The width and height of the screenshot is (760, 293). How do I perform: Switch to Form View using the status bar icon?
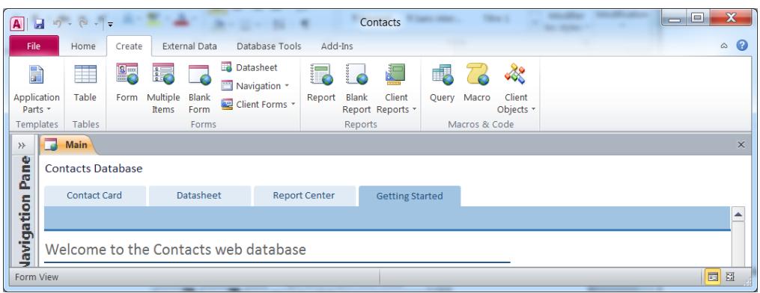[x=713, y=277]
